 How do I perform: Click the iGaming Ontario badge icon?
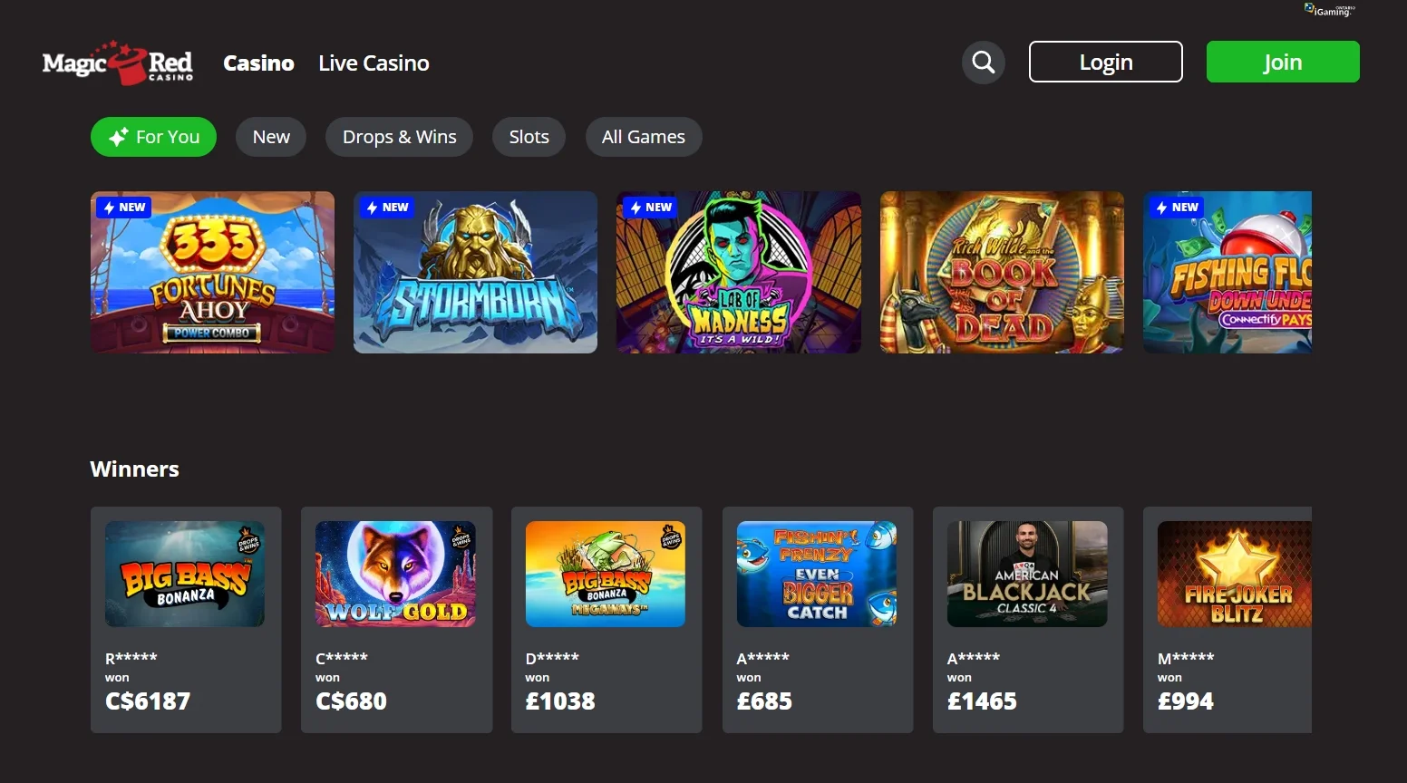tap(1329, 10)
